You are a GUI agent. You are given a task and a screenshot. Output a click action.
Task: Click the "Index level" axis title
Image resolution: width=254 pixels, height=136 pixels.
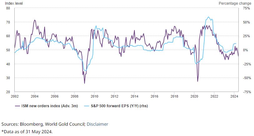coord(14,3)
